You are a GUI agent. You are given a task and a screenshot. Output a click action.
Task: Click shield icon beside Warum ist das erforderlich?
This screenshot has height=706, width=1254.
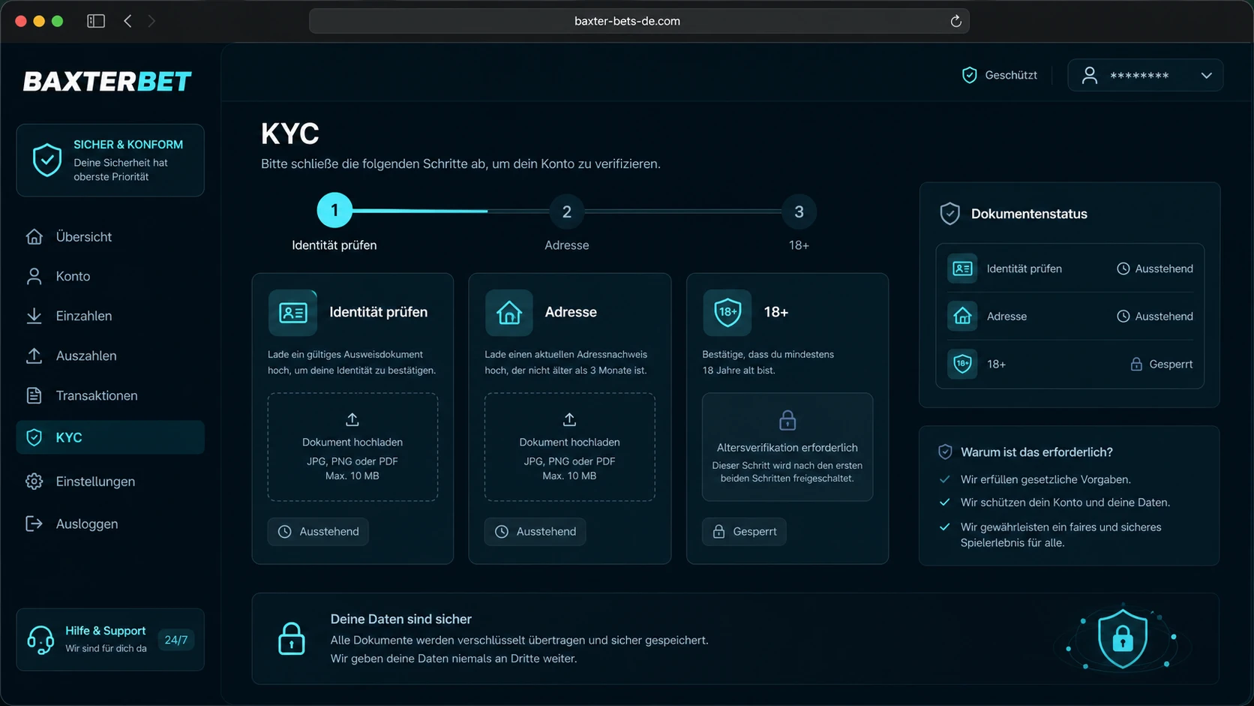945,452
